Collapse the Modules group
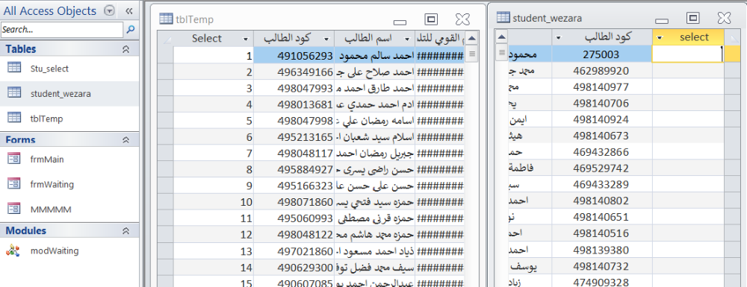747x287 pixels. point(125,230)
